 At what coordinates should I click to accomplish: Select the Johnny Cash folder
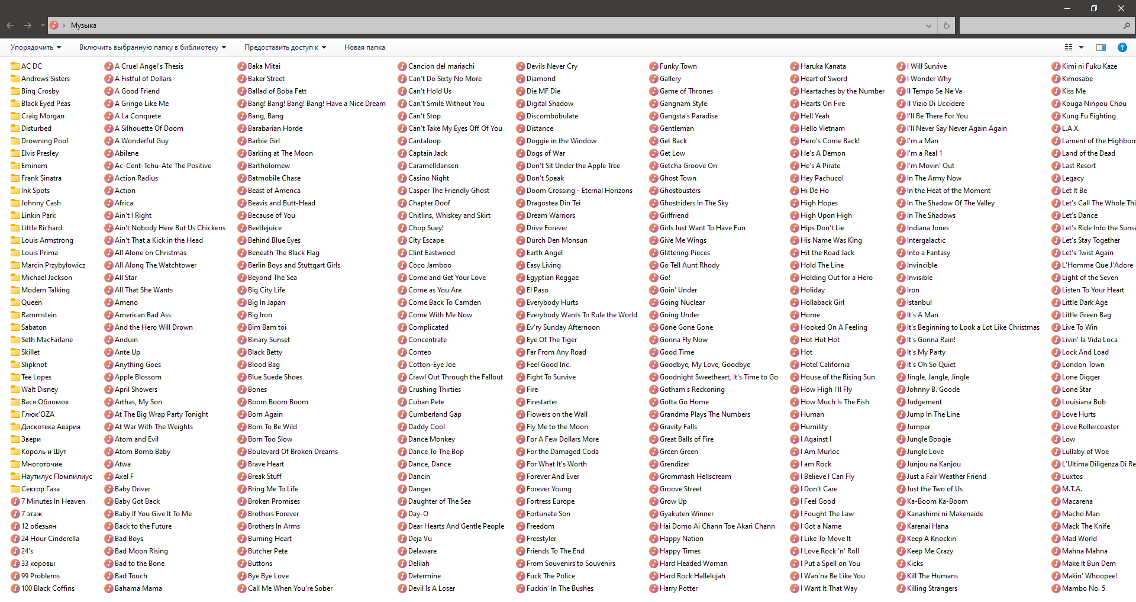click(x=35, y=203)
